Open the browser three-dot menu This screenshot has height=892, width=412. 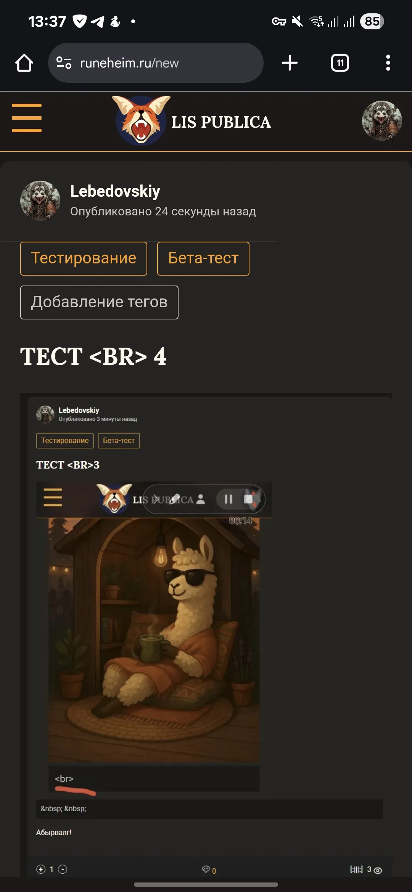pyautogui.click(x=388, y=63)
